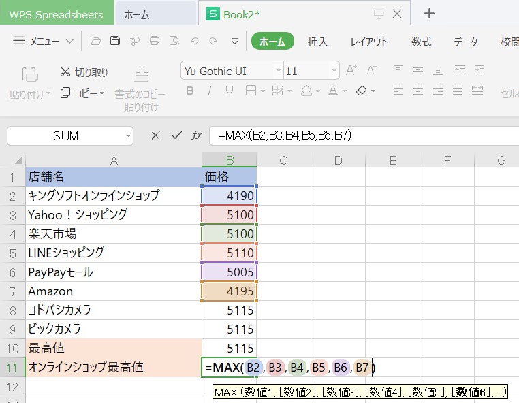Click the cell borders icon
Screen dimensions: 519x403
251,91
